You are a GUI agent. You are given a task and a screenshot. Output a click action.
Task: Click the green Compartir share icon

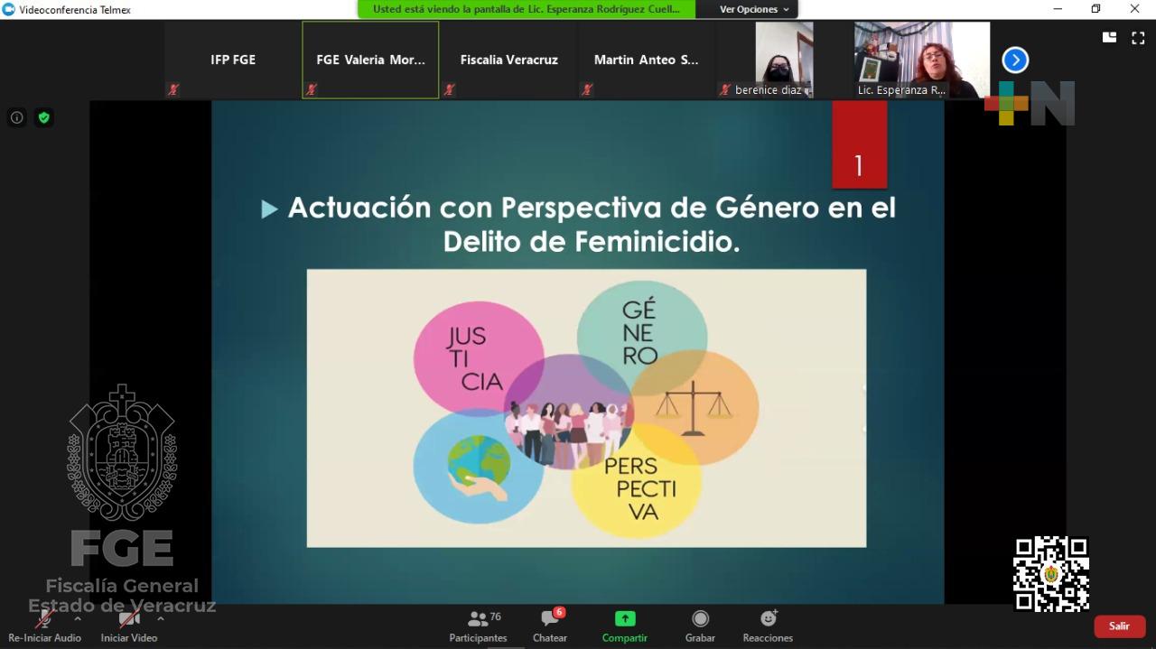625,618
